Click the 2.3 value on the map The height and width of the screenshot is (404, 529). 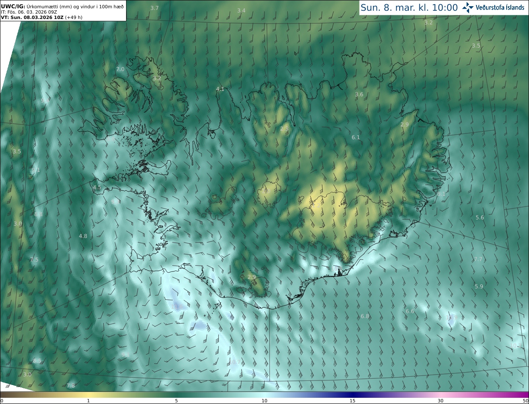pos(284,129)
